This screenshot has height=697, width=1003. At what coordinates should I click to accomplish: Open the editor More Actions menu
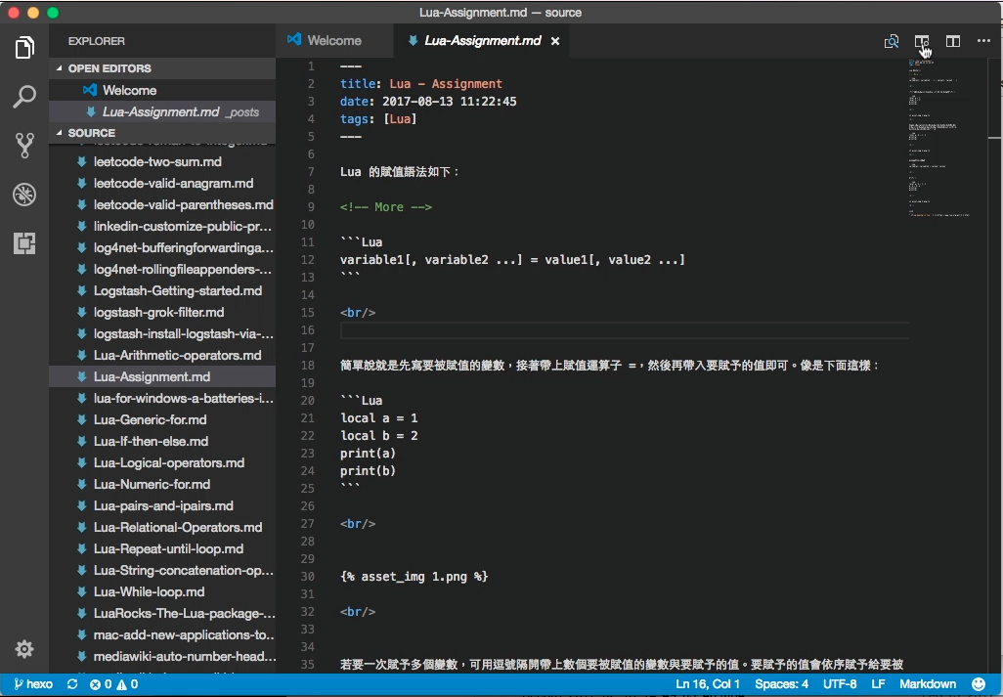click(983, 41)
